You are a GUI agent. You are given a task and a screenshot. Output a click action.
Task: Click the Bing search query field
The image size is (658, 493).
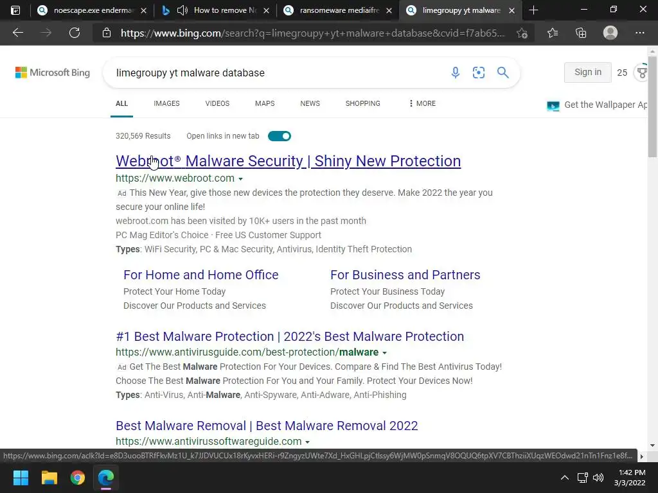coord(277,73)
